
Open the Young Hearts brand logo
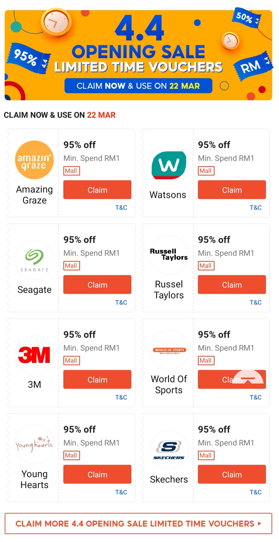(34, 444)
